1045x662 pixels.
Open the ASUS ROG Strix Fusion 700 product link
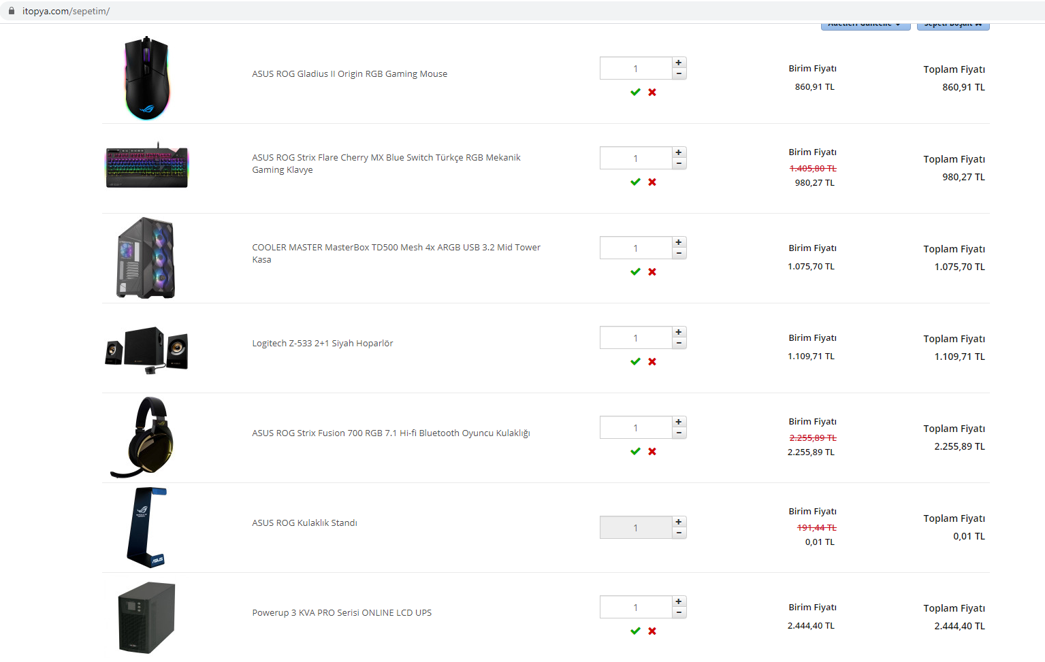click(x=391, y=433)
